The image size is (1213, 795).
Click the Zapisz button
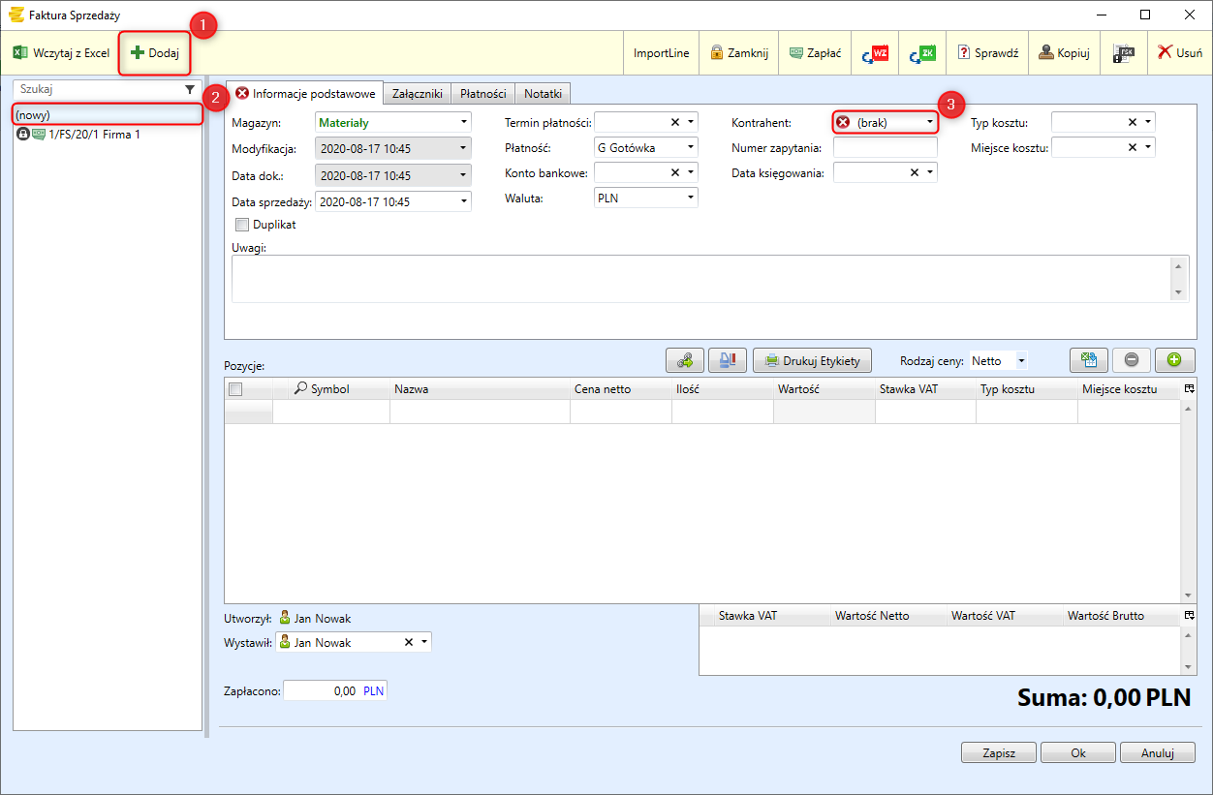coord(998,753)
